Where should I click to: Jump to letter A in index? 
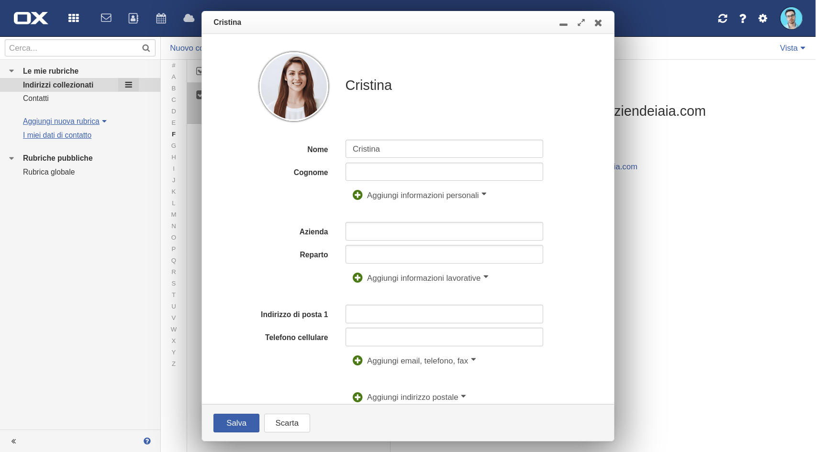click(x=174, y=77)
